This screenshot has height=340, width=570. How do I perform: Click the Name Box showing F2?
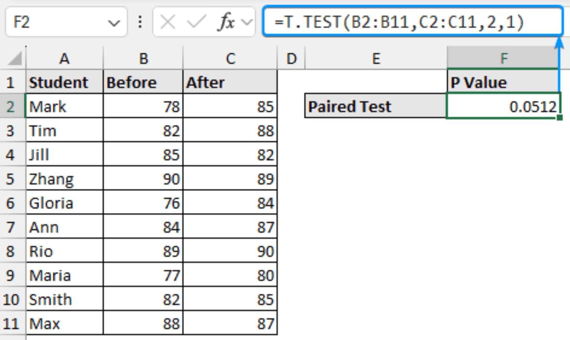(x=56, y=22)
